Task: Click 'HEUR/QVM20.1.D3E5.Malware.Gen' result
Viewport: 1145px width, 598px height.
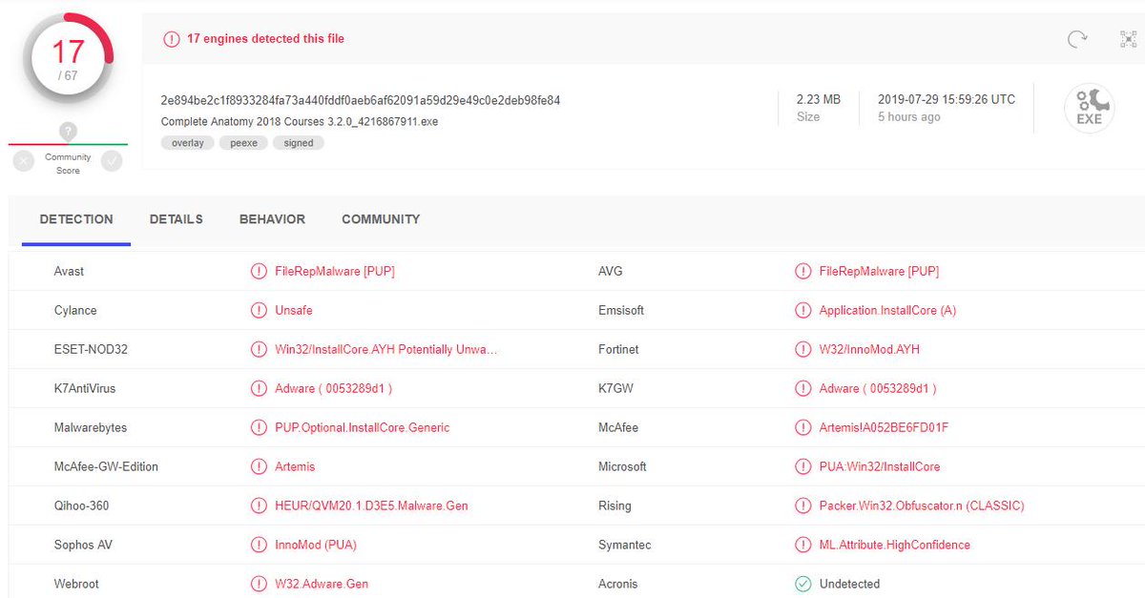Action: point(372,506)
